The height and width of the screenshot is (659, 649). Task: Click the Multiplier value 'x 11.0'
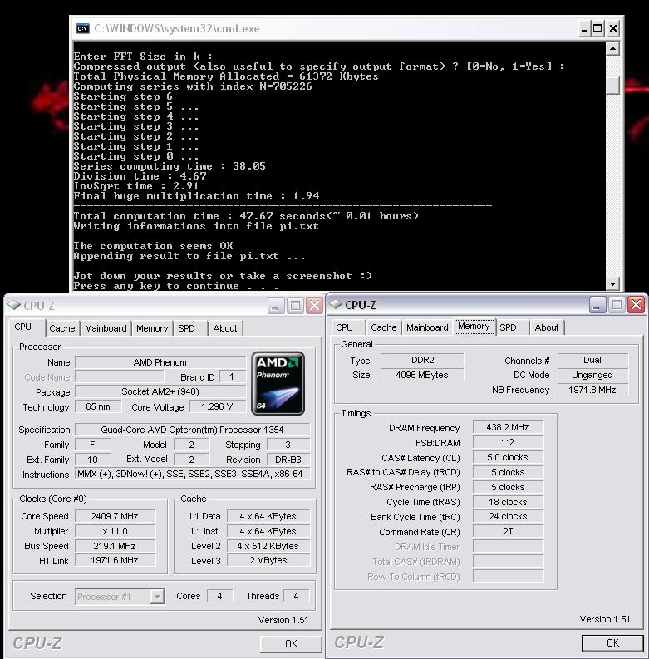coord(115,531)
